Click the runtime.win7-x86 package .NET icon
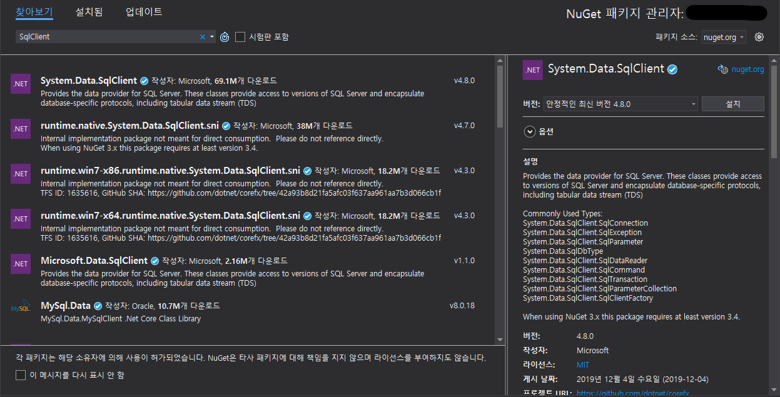This screenshot has width=780, height=397. 21,174
